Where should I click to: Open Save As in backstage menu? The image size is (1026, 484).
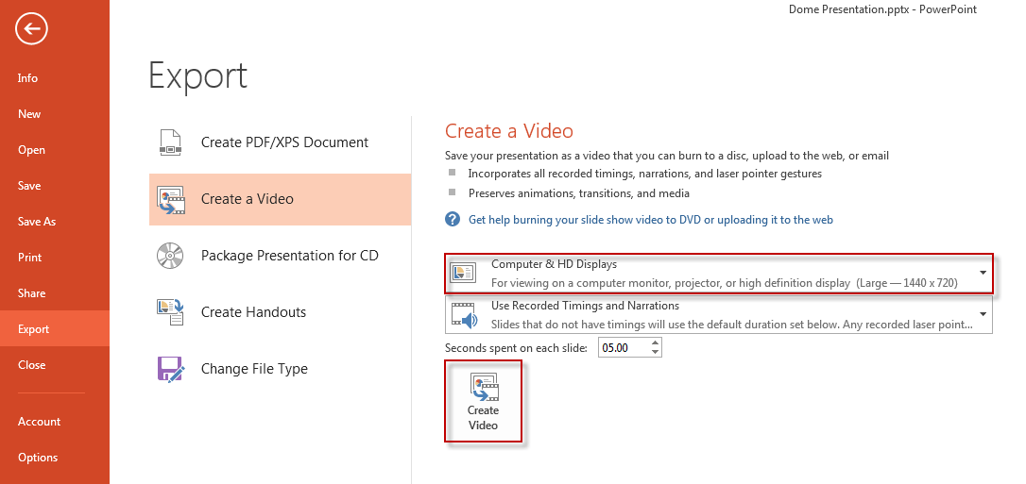(x=37, y=222)
